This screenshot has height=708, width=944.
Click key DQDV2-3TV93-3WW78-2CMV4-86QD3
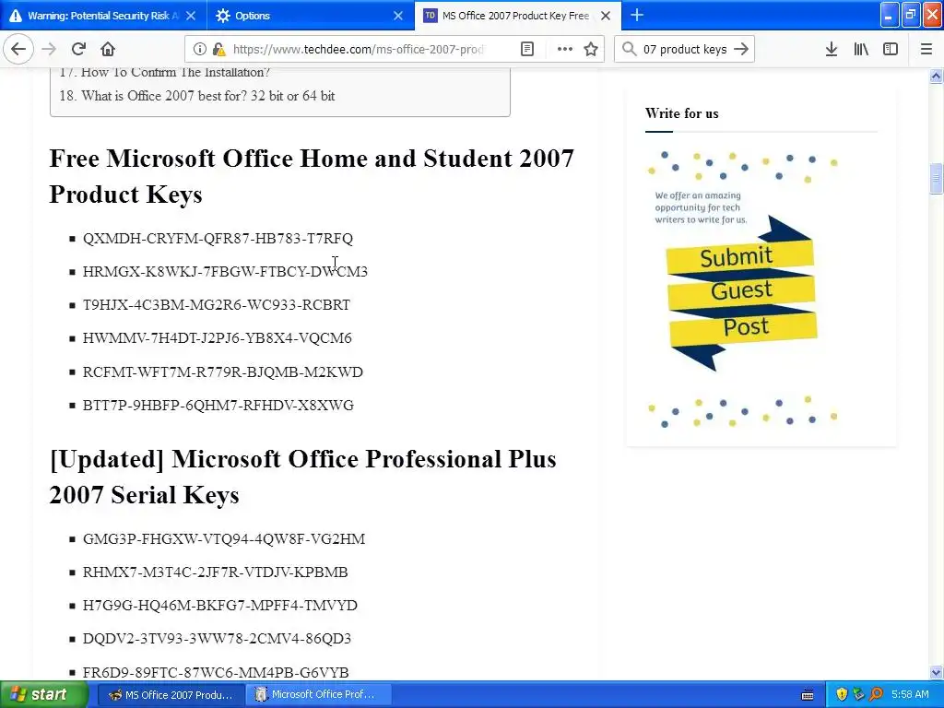click(x=217, y=638)
